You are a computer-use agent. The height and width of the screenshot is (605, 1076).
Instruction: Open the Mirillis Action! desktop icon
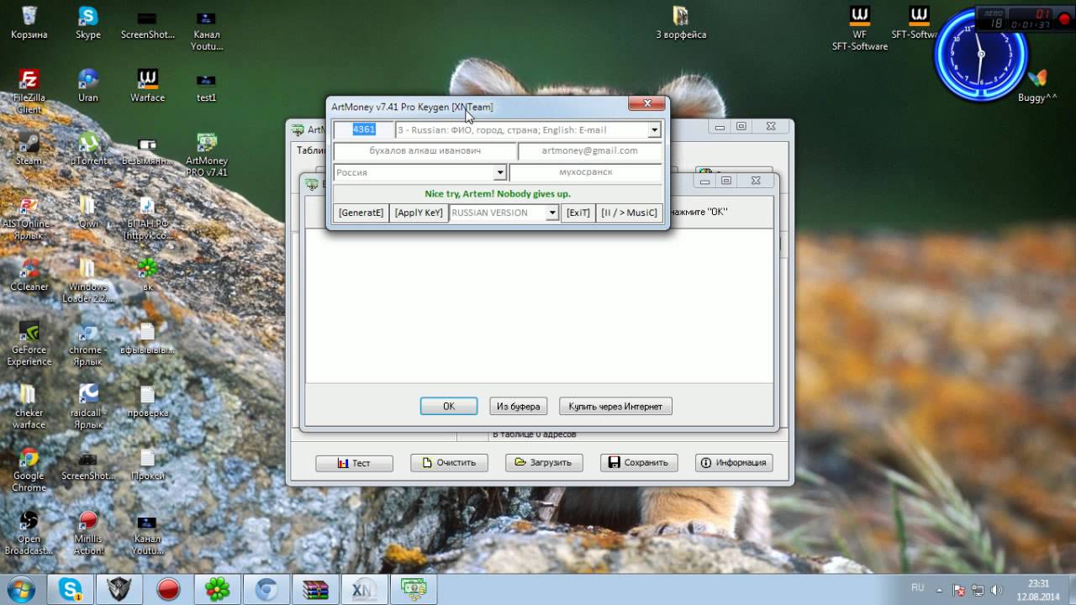click(x=88, y=532)
